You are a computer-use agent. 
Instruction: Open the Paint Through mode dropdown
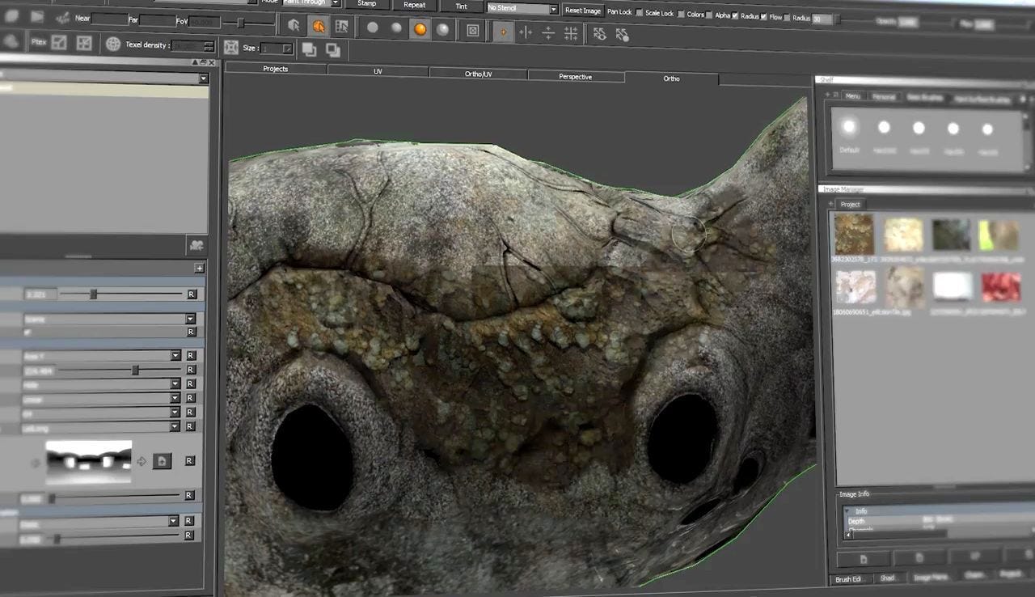click(x=307, y=2)
